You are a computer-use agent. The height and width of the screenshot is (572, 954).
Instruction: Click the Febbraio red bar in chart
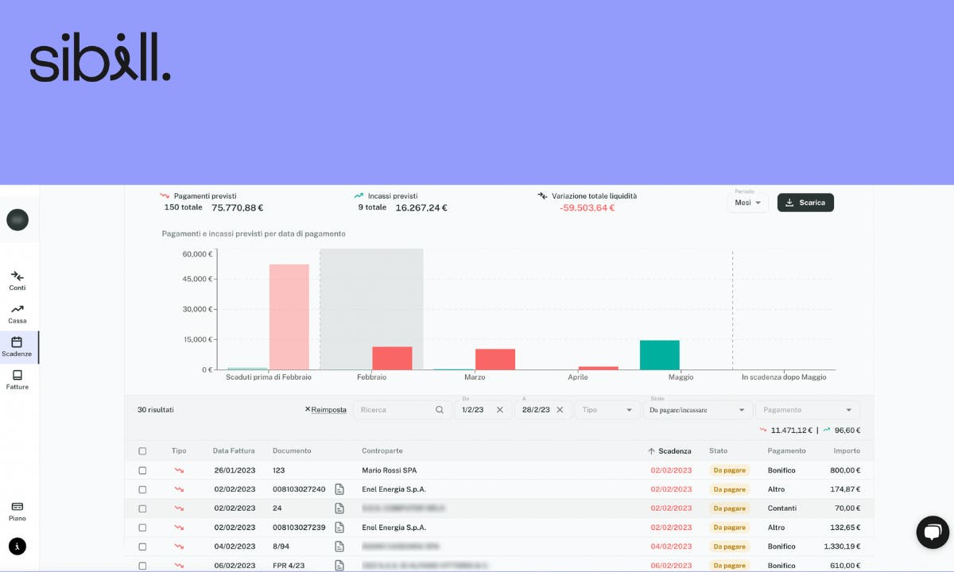(x=392, y=358)
